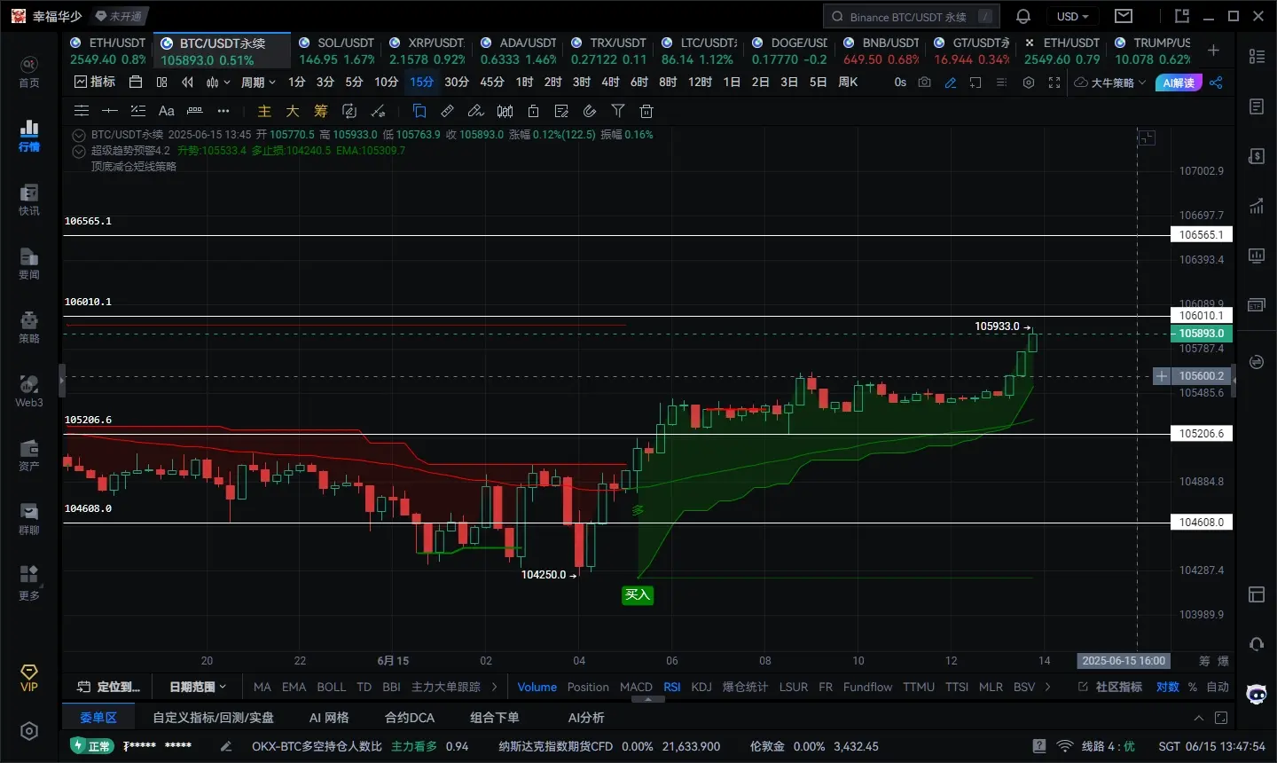The image size is (1277, 763).
Task: Activate the blue pencil drawing tool
Action: tap(951, 83)
